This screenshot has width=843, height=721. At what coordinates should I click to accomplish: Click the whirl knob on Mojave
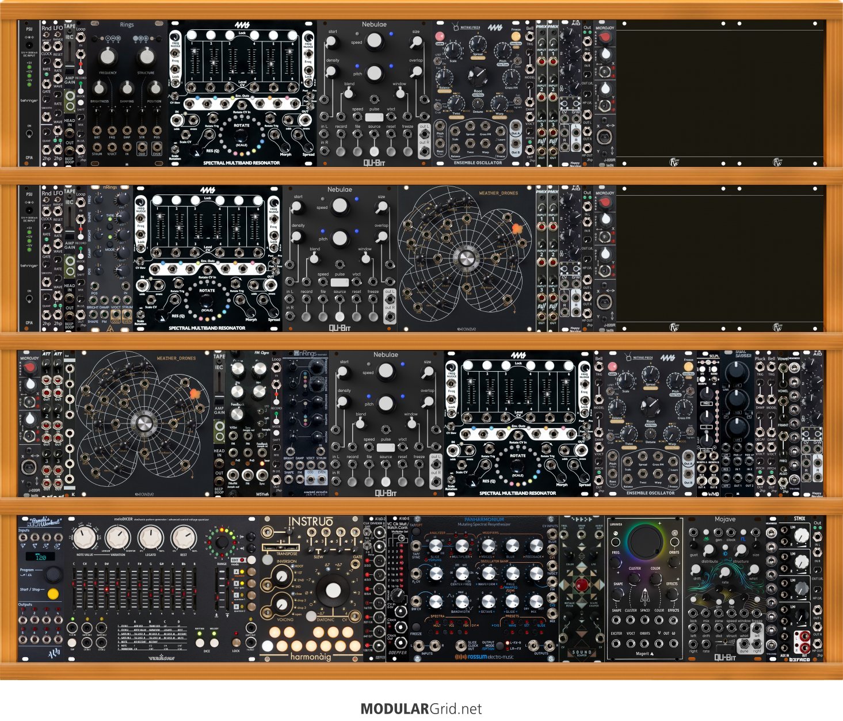pos(753,571)
